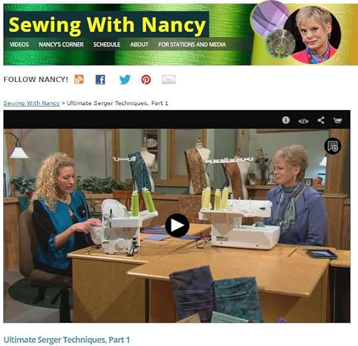Screen dimensions: 358x346
Task: Open Ultimate Serger Techniques, Part 1 heading link
Action: pyautogui.click(x=67, y=339)
